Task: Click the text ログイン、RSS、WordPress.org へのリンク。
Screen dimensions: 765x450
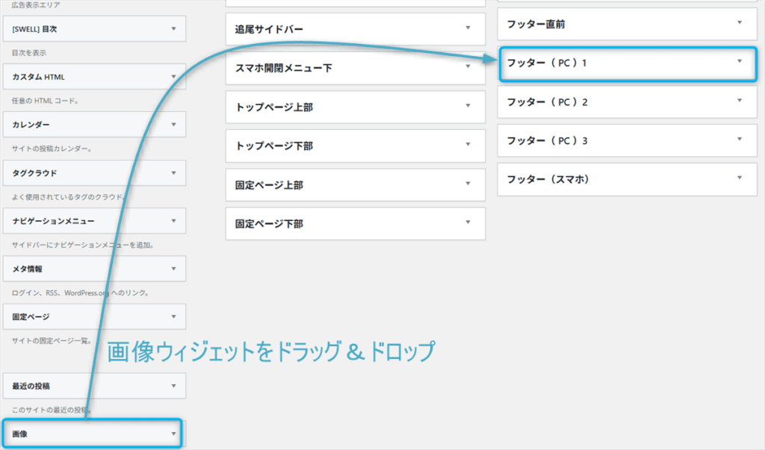Action: point(81,293)
